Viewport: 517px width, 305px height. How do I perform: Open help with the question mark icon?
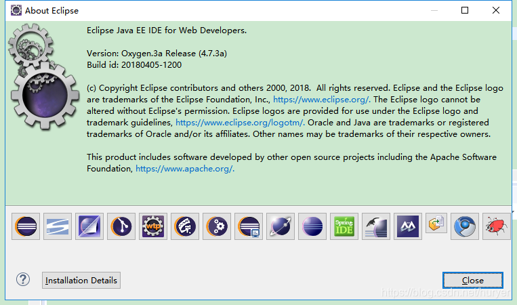pos(23,280)
